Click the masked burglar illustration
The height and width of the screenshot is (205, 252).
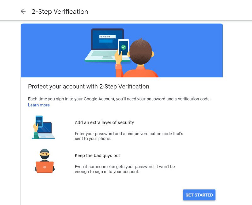[x=45, y=161]
